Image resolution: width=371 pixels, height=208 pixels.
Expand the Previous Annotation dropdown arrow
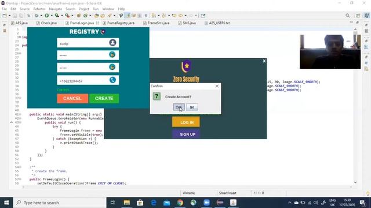click(169, 16)
